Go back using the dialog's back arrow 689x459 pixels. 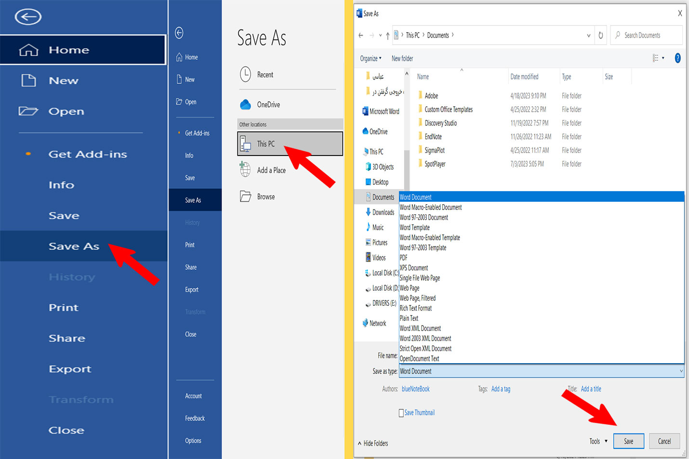(361, 35)
